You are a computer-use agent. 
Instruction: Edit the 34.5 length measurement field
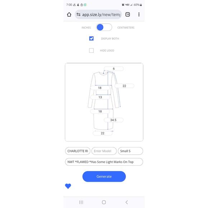[x=114, y=120]
